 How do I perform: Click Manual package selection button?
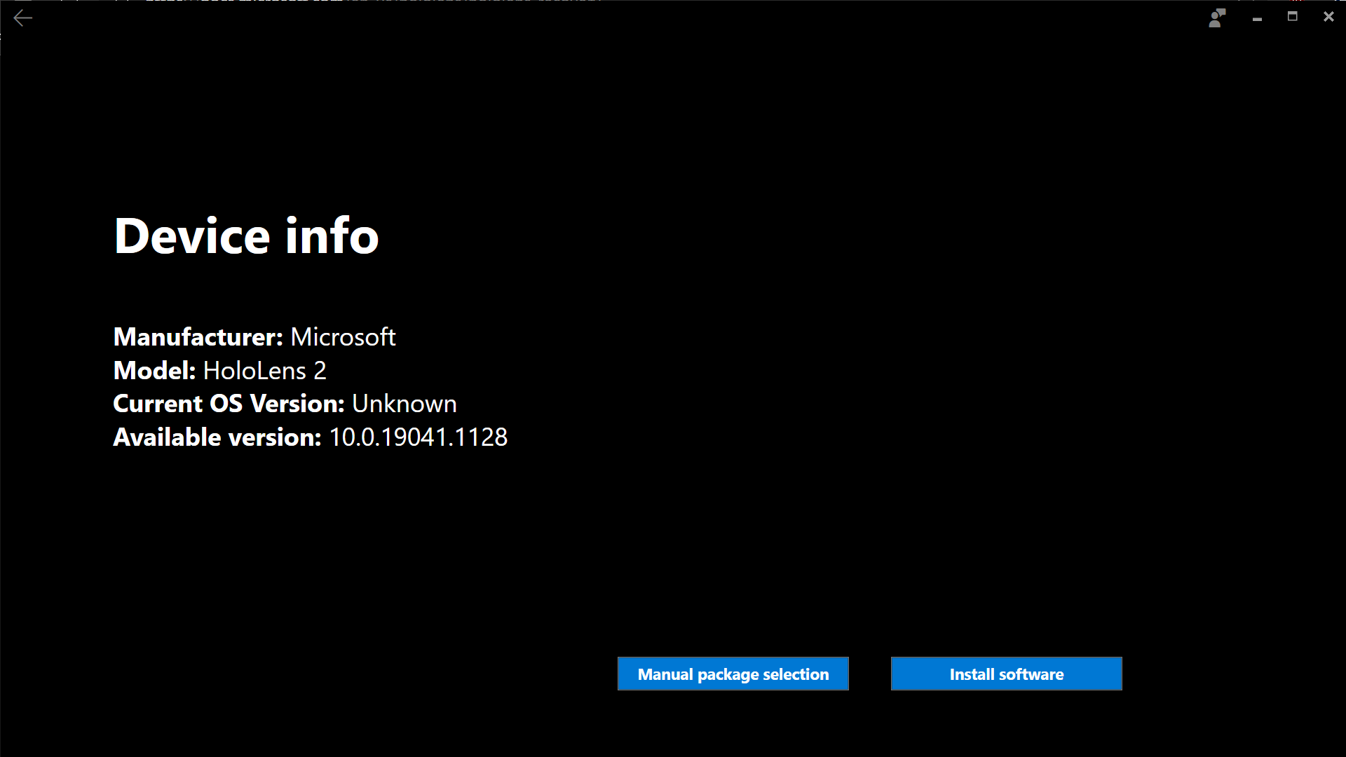(733, 674)
